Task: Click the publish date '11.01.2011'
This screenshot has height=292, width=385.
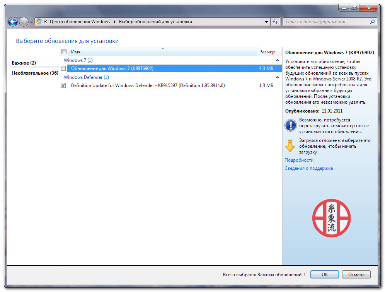Action: coord(332,111)
